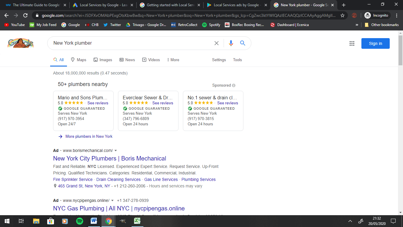Show hidden system tray icons
The image size is (403, 227).
(x=350, y=221)
